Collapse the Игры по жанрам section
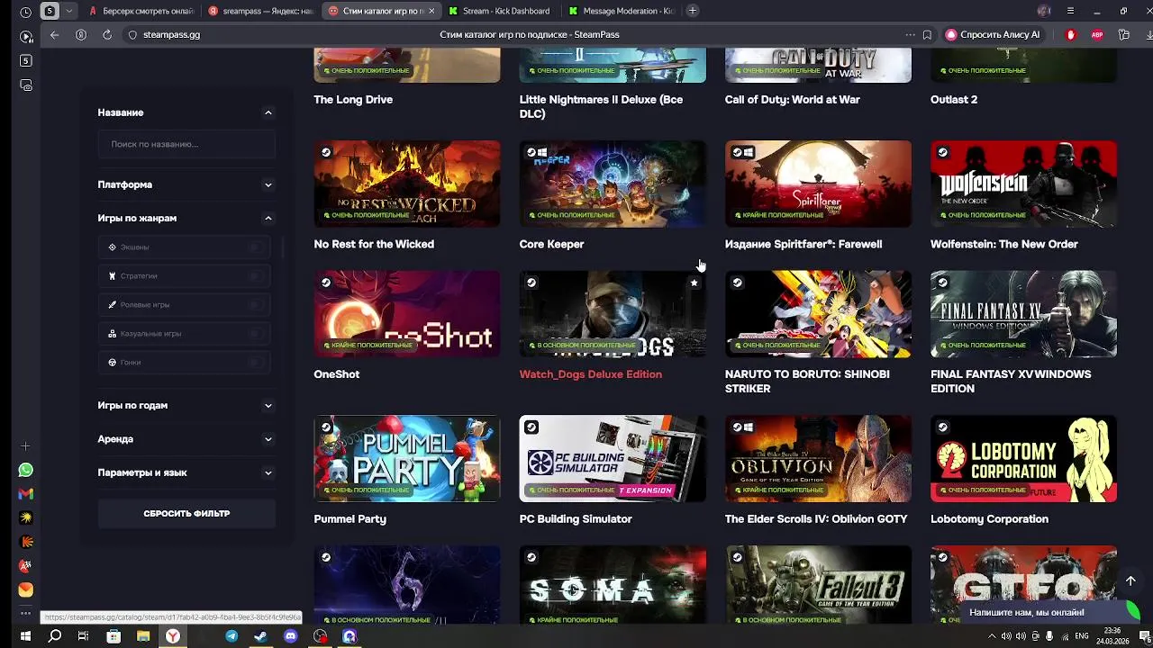This screenshot has width=1153, height=648. point(268,218)
